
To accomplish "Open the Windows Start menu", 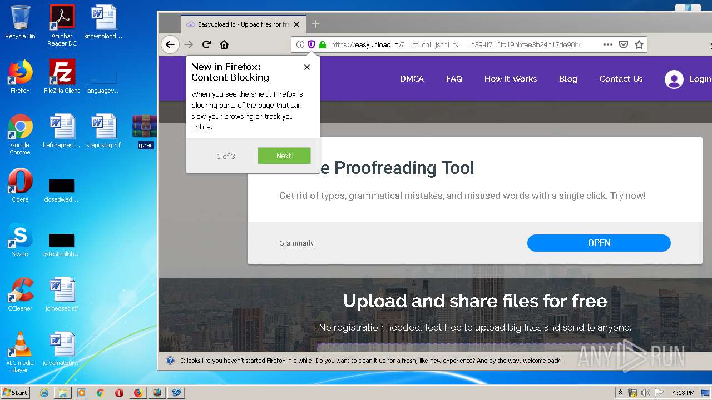I will (16, 393).
